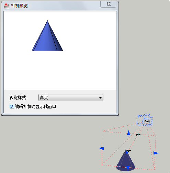The height and width of the screenshot is (173, 170).
Task: Click the top blue triangle grip of the frustum
Action: pos(128,133)
